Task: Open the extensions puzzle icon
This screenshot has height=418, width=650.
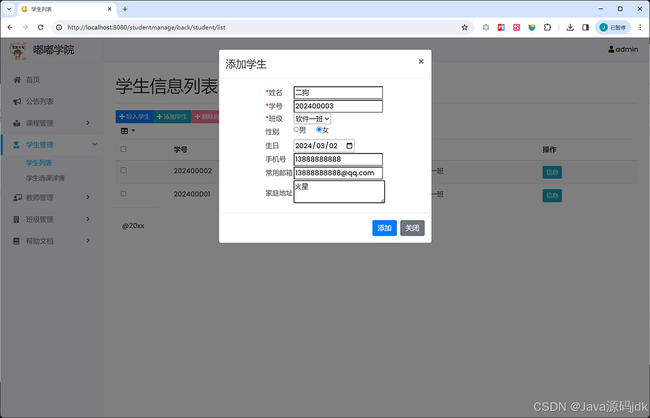Action: (x=547, y=27)
